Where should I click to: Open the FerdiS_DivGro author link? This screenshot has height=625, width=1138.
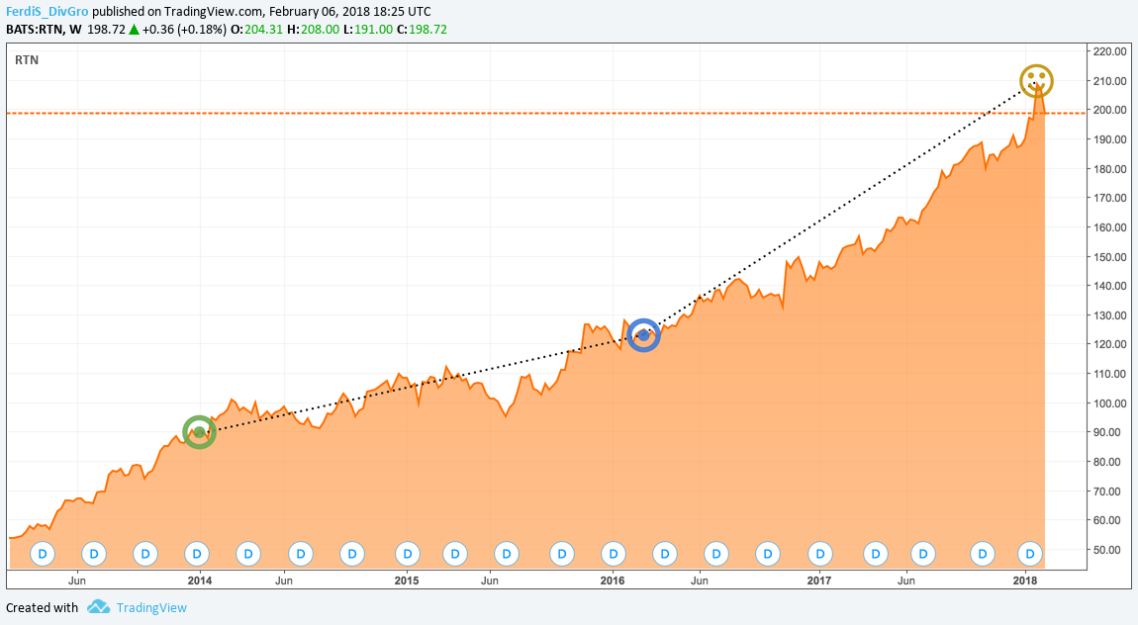pyautogui.click(x=47, y=12)
